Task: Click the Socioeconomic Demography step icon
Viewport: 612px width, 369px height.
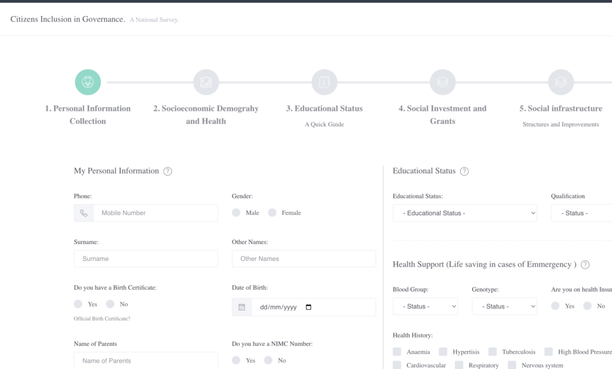Action: pyautogui.click(x=206, y=82)
